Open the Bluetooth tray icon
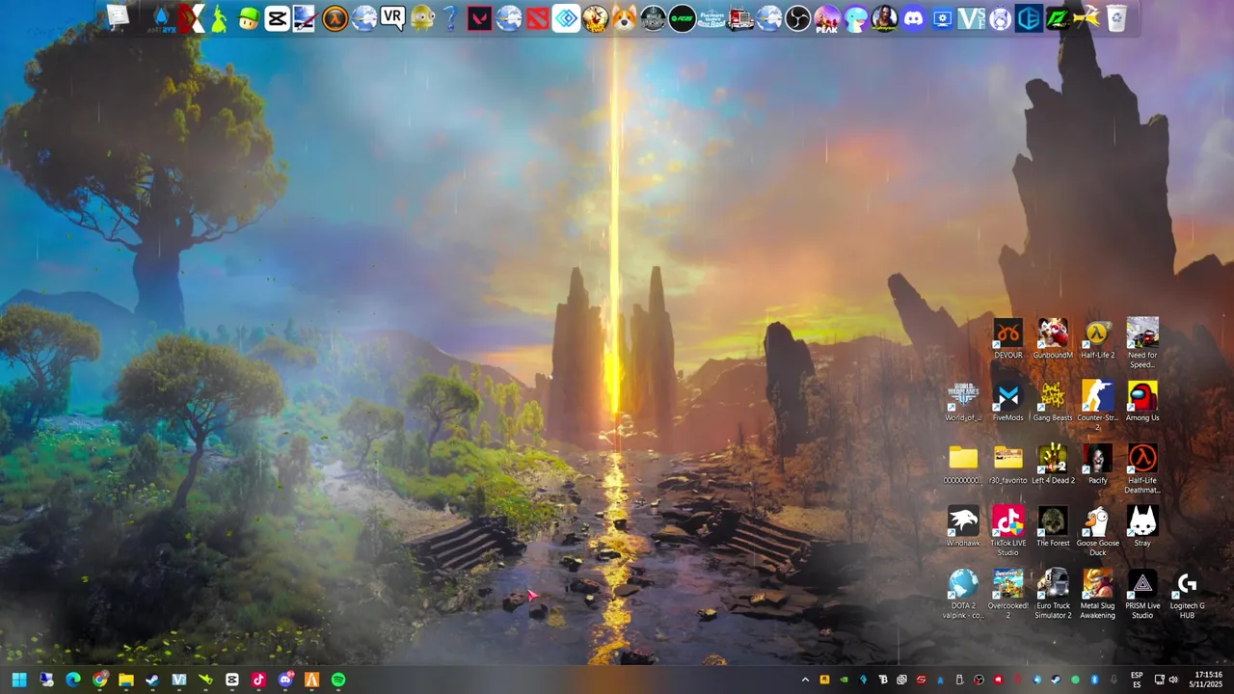1234x694 pixels. tap(1094, 680)
